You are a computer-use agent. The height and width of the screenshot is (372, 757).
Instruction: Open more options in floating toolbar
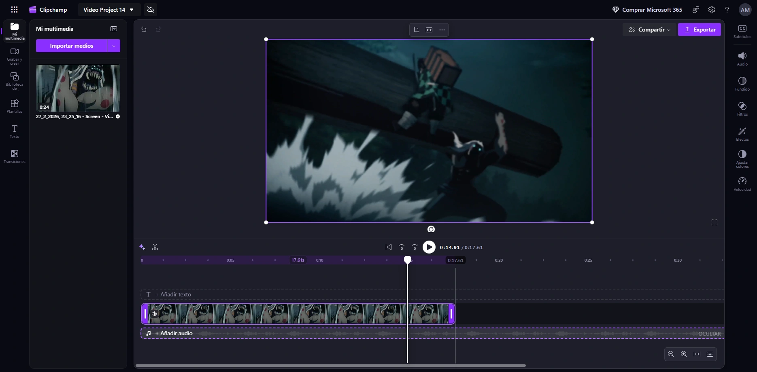[442, 30]
